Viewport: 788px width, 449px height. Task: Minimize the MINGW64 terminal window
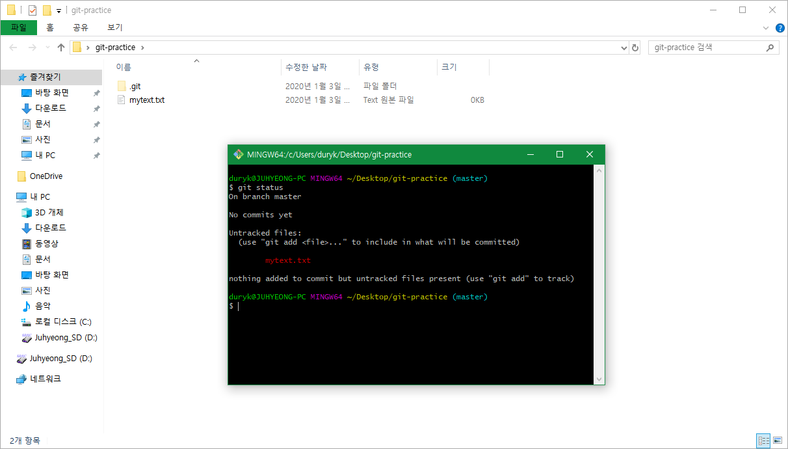(531, 154)
